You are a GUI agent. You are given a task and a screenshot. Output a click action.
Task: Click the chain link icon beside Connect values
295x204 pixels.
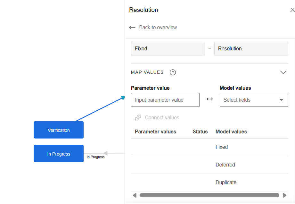coord(138,117)
